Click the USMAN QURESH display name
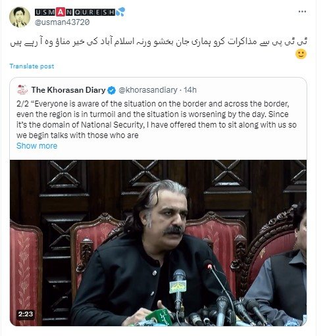 74,12
